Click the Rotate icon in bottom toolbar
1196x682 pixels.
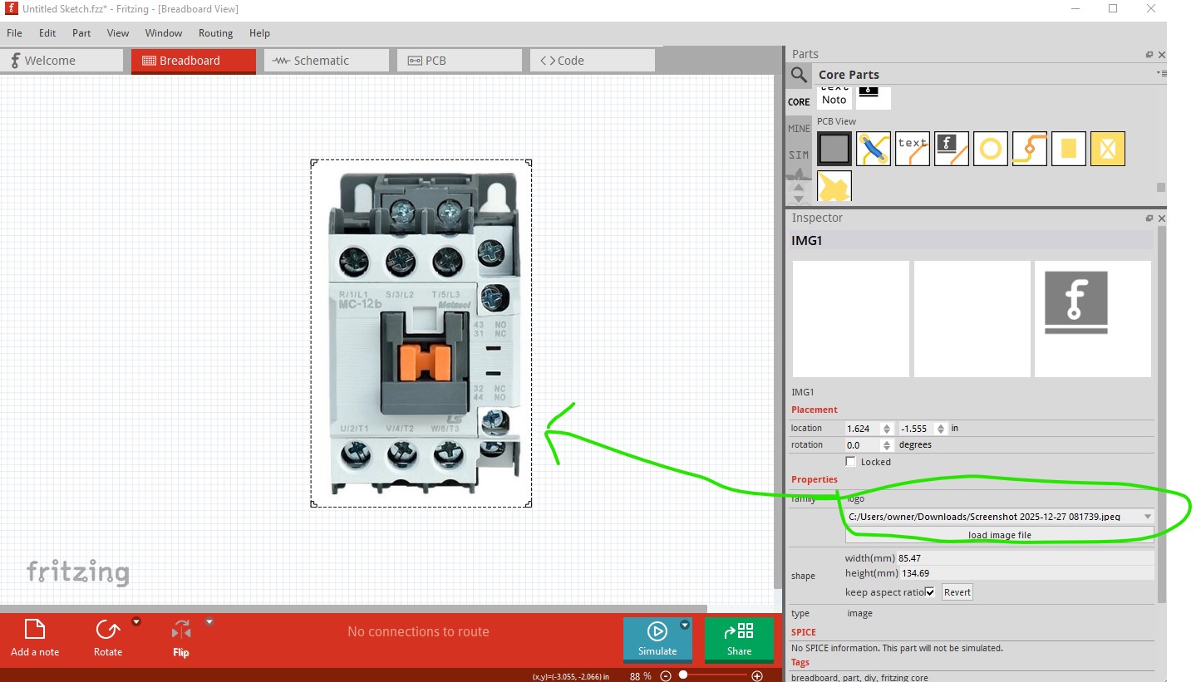[x=108, y=630]
